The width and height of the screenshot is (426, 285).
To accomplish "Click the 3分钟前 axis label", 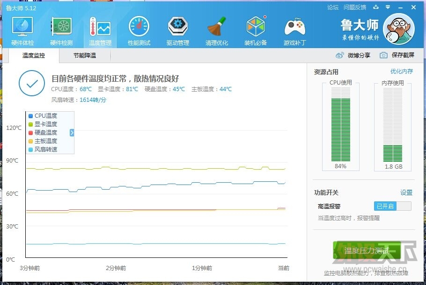I will point(30,268).
